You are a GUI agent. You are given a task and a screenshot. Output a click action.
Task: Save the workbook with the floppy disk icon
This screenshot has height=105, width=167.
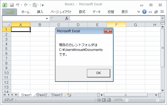coord(12,5)
